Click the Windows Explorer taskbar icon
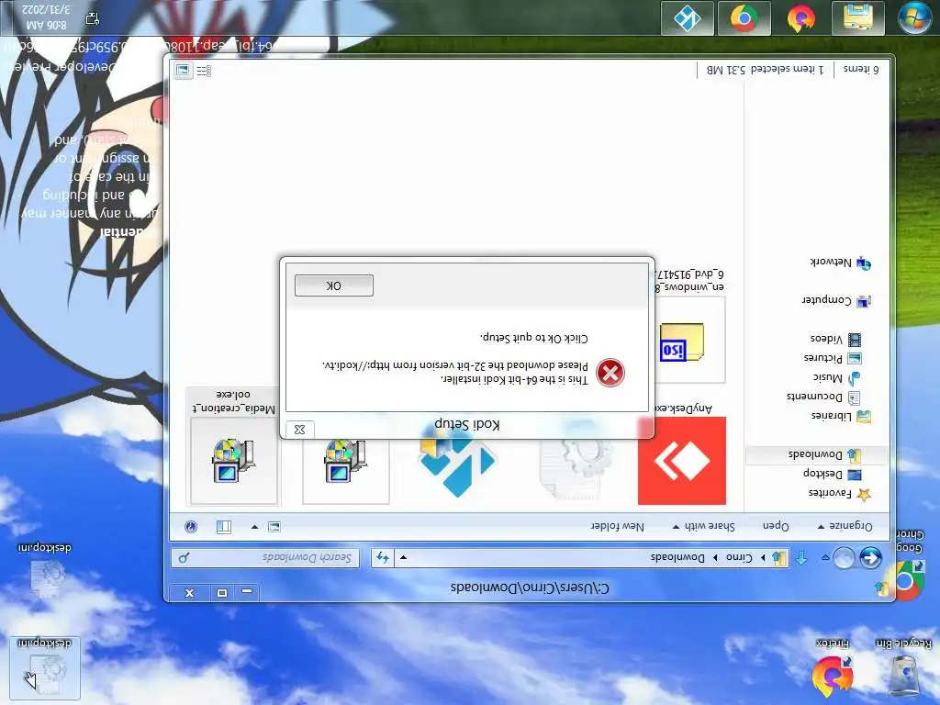Viewport: 940px width, 705px height. click(x=858, y=18)
